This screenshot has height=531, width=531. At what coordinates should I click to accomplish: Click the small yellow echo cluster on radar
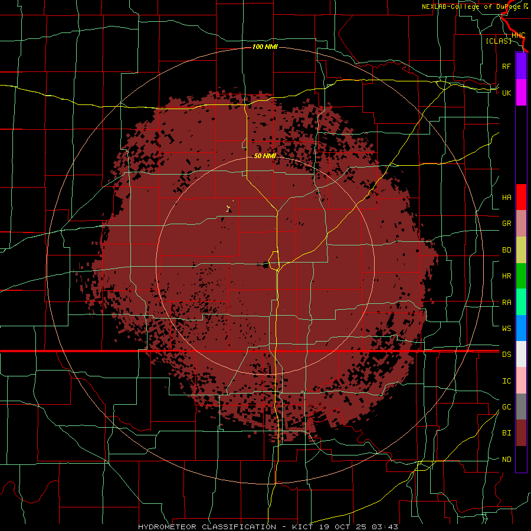(x=230, y=208)
